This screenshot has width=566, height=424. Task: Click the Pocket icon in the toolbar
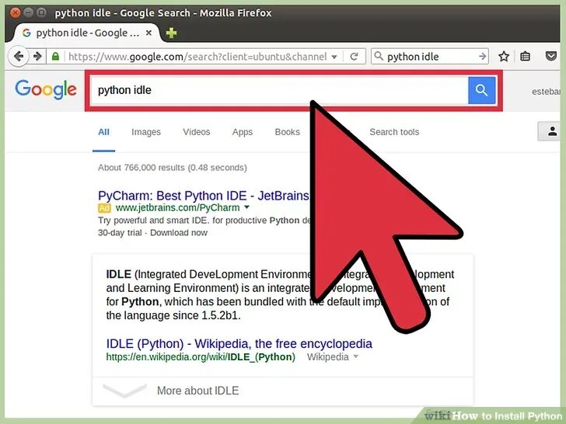pyautogui.click(x=550, y=56)
